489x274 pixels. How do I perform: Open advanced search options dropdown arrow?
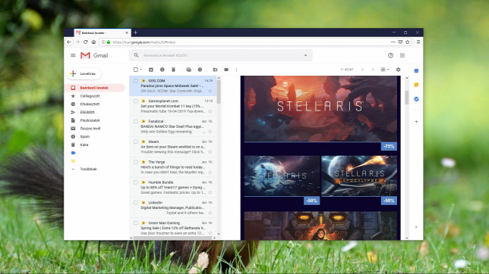[305, 55]
